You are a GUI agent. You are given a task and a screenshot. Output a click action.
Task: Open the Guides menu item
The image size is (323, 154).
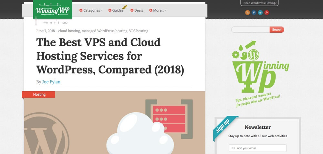(116, 10)
